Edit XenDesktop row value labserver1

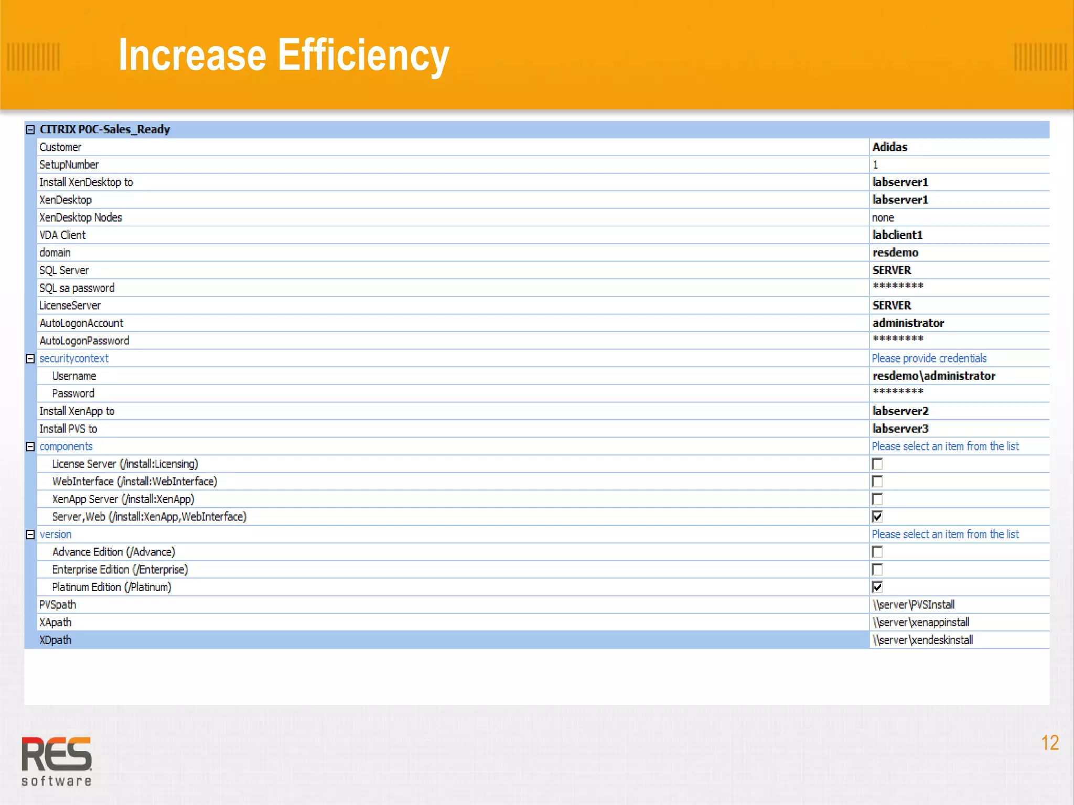(900, 200)
